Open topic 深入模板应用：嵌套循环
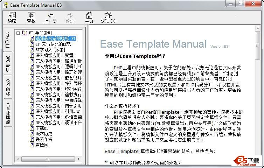Viewport: 264px width, 168px height. 58,78
